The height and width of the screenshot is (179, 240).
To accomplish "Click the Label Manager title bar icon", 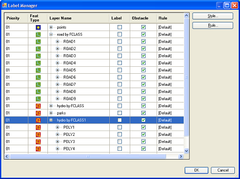I will [x=5, y=5].
